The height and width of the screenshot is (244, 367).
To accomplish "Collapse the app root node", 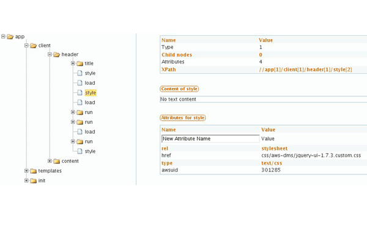I will (3, 37).
